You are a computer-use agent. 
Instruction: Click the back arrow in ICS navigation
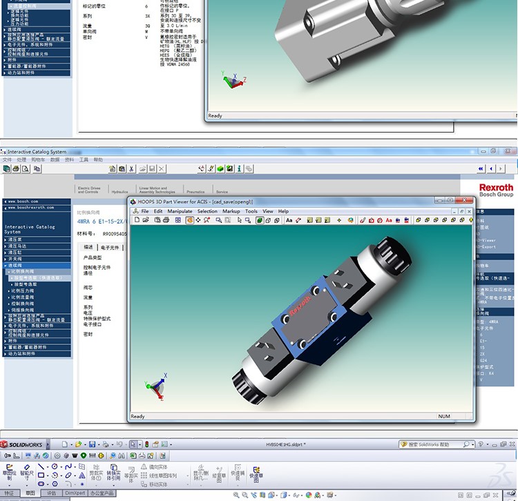(x=491, y=168)
